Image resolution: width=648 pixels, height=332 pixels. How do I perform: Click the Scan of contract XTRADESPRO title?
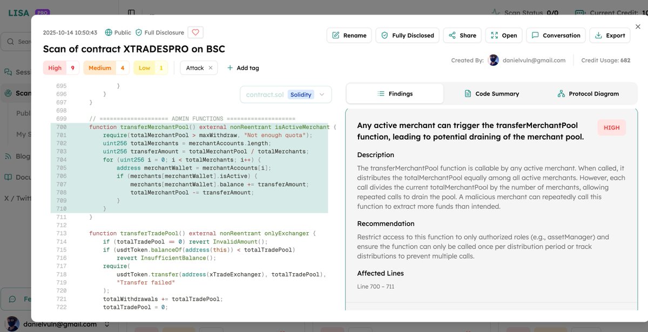pyautogui.click(x=134, y=49)
